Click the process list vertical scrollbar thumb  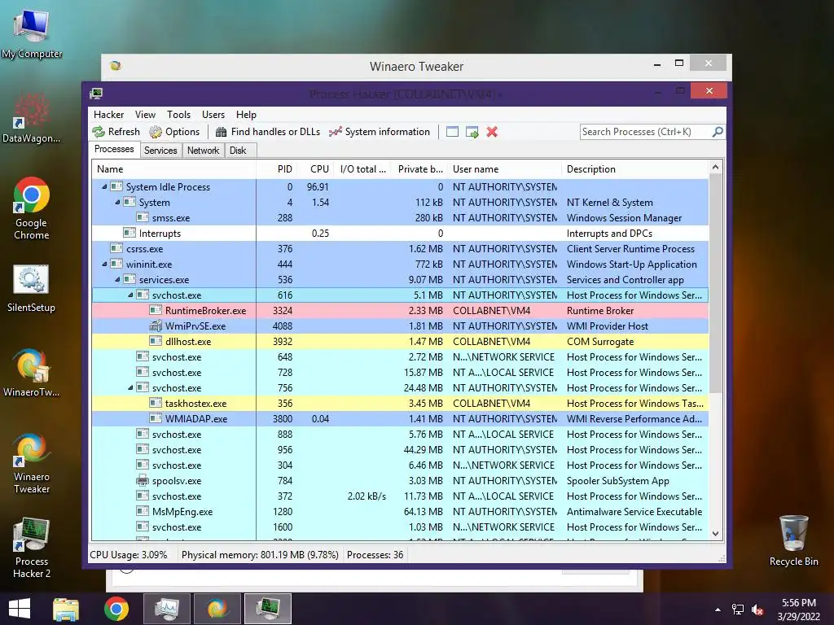point(715,283)
